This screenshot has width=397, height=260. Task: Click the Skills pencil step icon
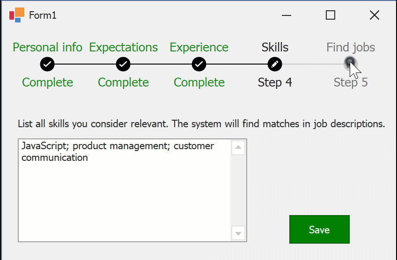point(275,64)
